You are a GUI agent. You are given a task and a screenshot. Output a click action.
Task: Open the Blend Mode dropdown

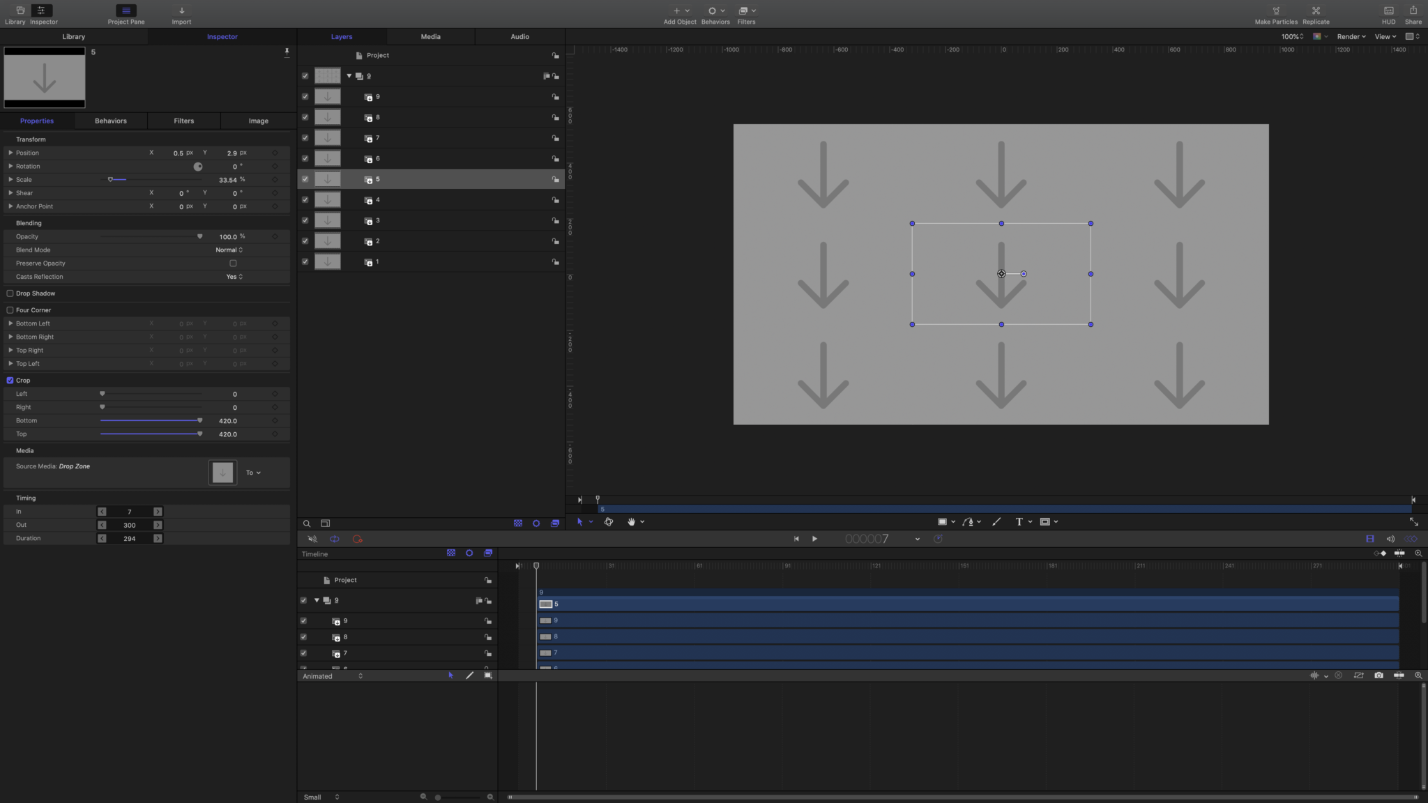[229, 250]
